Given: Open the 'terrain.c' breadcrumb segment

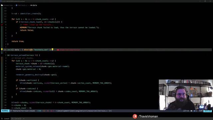Looking at the screenshot, I should tap(23, 5).
